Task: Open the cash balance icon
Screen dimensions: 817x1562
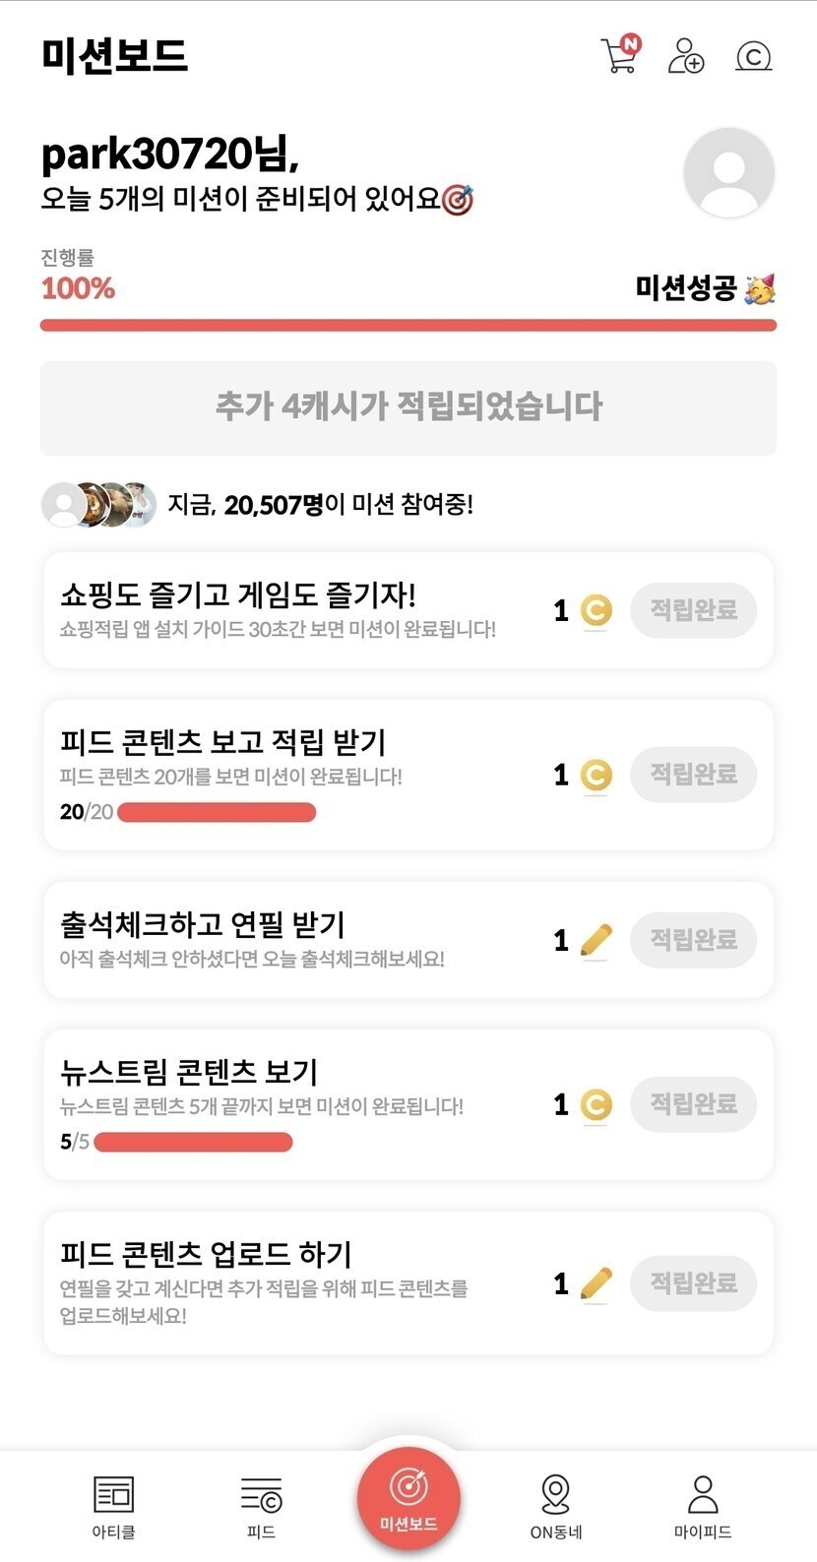Action: 753,56
